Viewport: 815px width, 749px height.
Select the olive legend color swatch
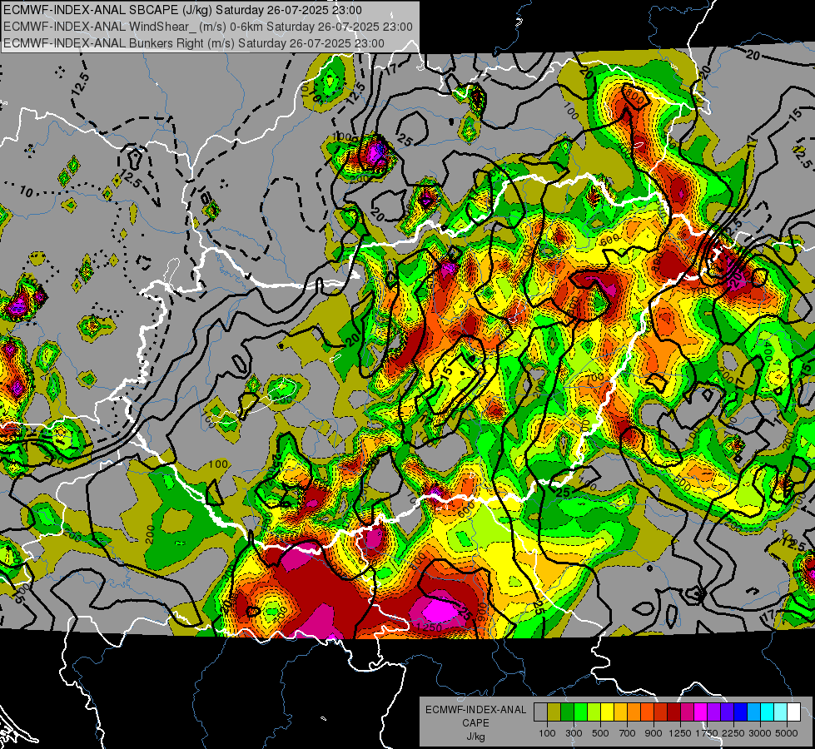click(554, 712)
